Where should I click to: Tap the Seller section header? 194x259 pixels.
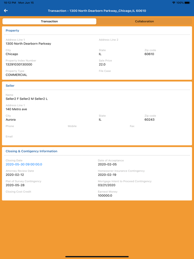click(x=10, y=86)
